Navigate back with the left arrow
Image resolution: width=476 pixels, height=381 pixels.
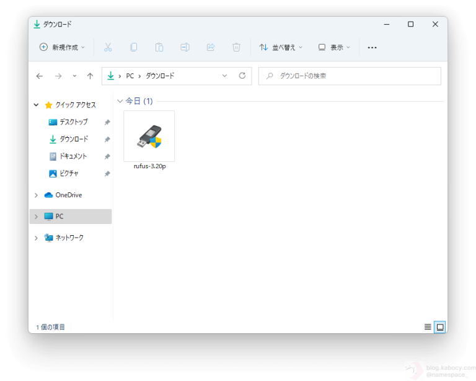coord(40,76)
